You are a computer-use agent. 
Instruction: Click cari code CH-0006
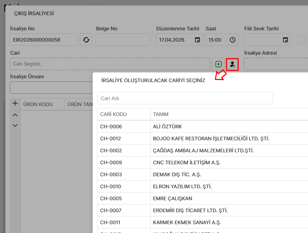tap(111, 127)
